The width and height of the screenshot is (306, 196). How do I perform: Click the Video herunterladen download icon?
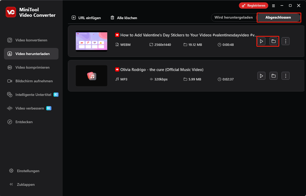pos(10,54)
